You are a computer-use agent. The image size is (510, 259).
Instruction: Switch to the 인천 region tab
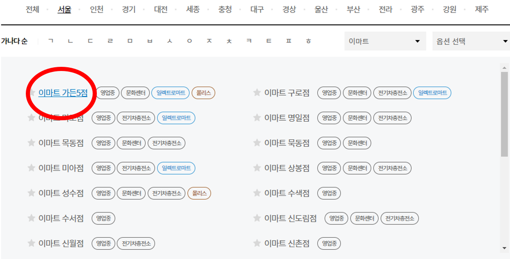(x=96, y=9)
